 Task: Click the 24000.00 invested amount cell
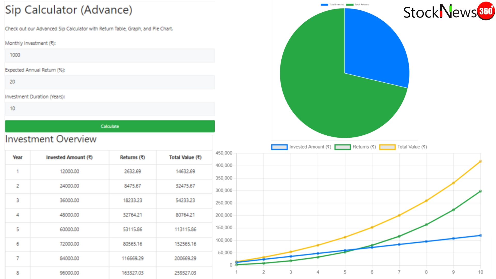(x=69, y=186)
